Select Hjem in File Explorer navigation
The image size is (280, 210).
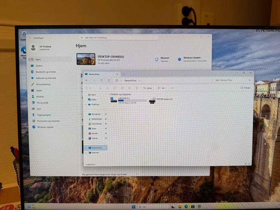click(x=92, y=94)
